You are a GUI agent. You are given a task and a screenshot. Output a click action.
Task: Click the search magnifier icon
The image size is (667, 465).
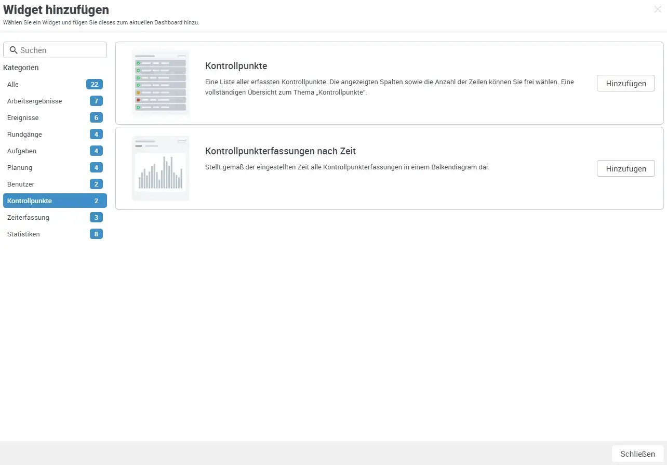tap(14, 49)
